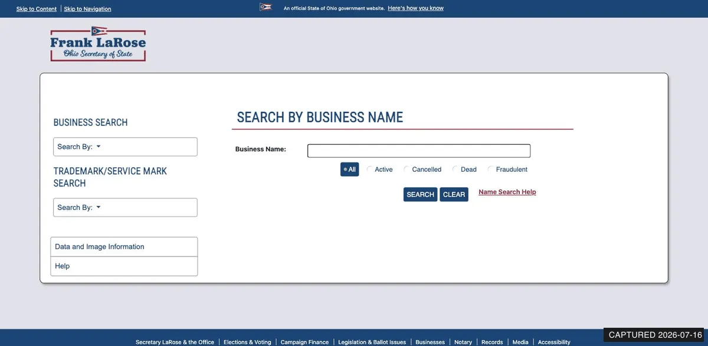708x346 pixels.
Task: Go to Accessibility footer link
Action: 554,342
